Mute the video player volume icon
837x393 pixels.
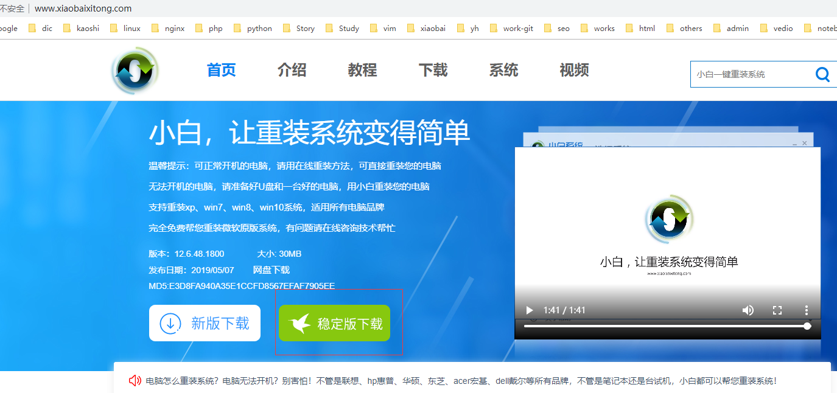(748, 310)
